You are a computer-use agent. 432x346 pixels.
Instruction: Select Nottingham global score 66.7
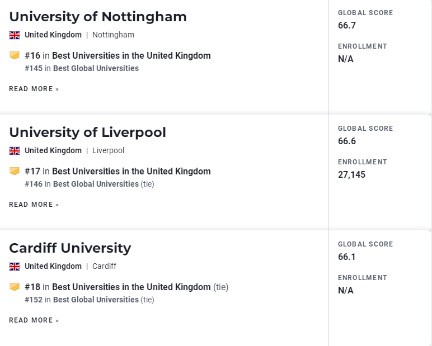point(347,25)
